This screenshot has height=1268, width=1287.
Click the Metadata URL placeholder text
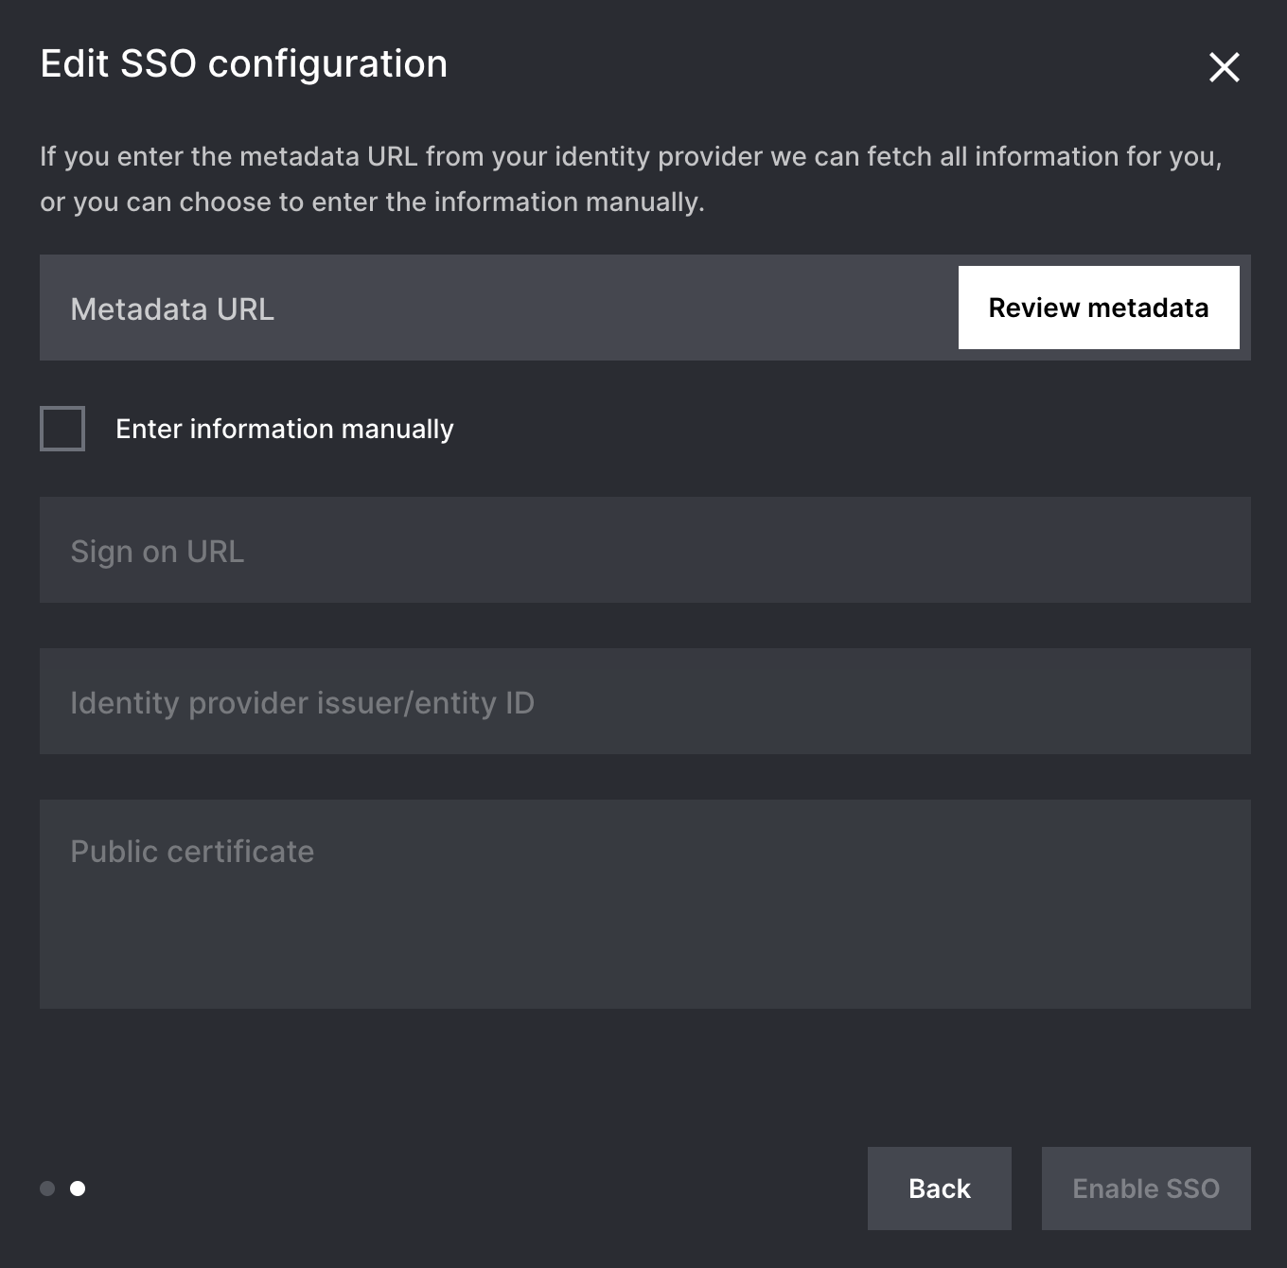coord(171,308)
